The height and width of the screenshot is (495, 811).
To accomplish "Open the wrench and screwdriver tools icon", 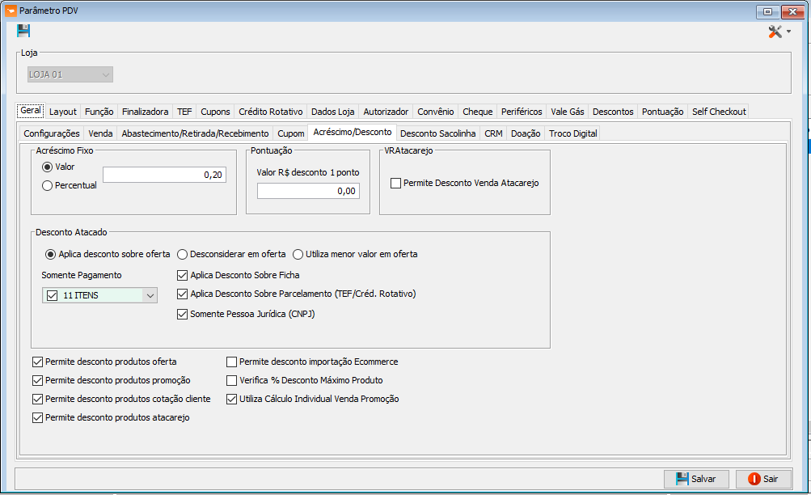I will (x=775, y=32).
